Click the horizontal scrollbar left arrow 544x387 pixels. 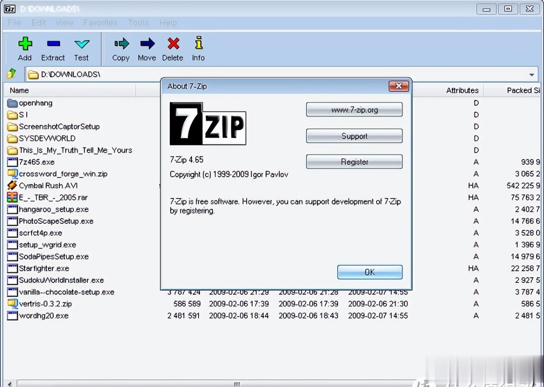click(x=9, y=384)
